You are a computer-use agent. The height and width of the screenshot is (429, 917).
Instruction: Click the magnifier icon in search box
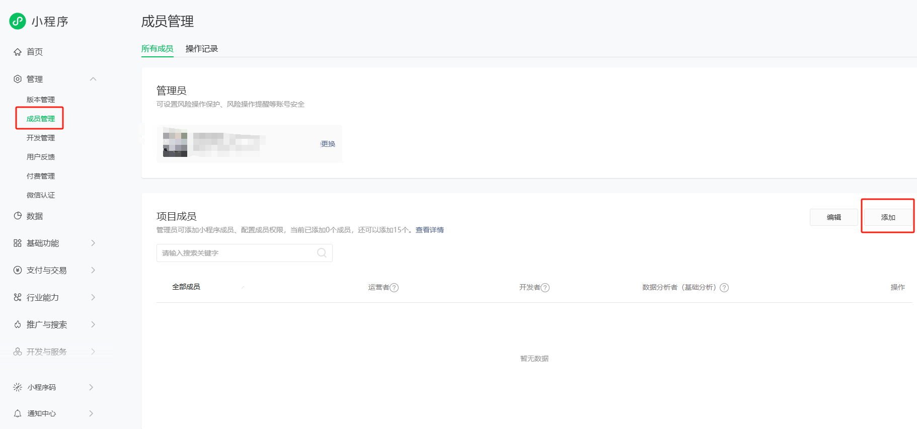tap(322, 253)
